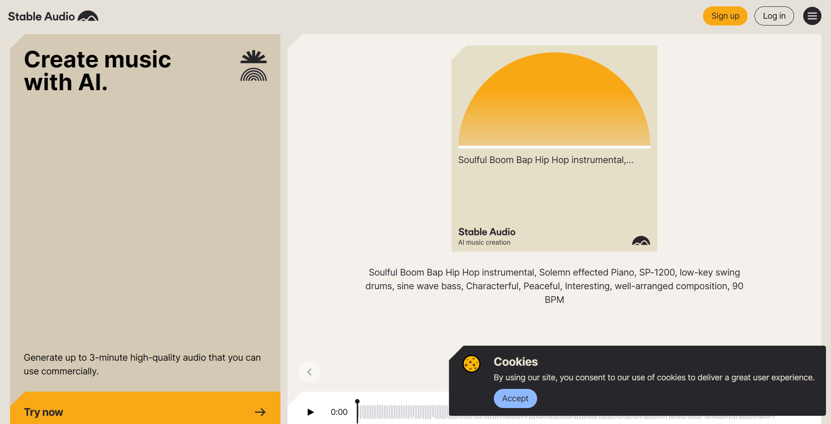831x424 pixels.
Task: Click the Try now label
Action: pos(44,412)
